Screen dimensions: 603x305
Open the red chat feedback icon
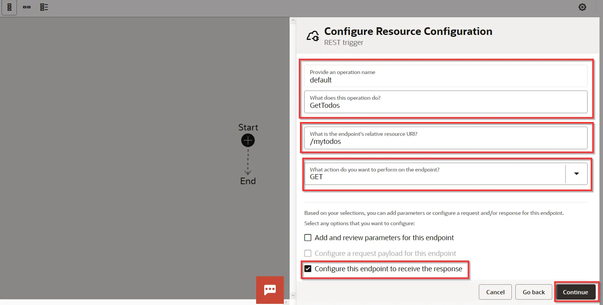pos(270,290)
